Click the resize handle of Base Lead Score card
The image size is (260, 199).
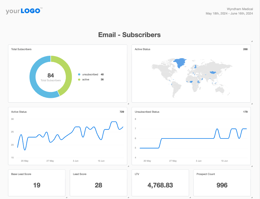(66, 197)
